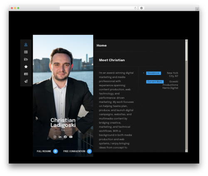Click the red close window button
Viewport: 208px width, 176px height.
click(x=12, y=8)
